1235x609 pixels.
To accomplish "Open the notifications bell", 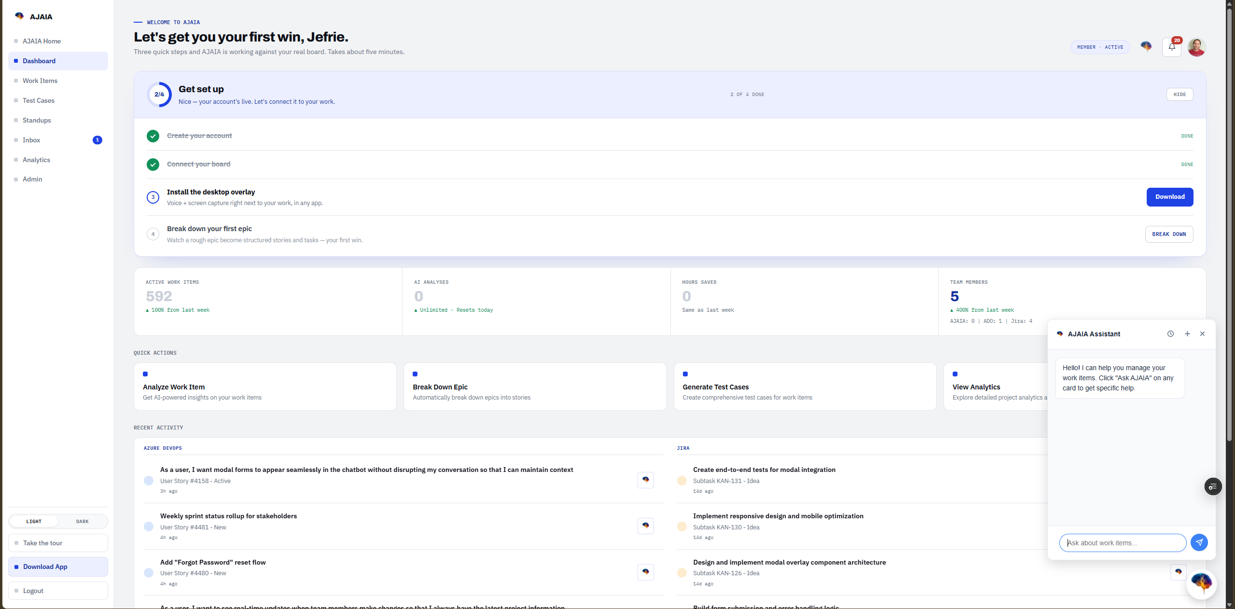I will pos(1172,47).
